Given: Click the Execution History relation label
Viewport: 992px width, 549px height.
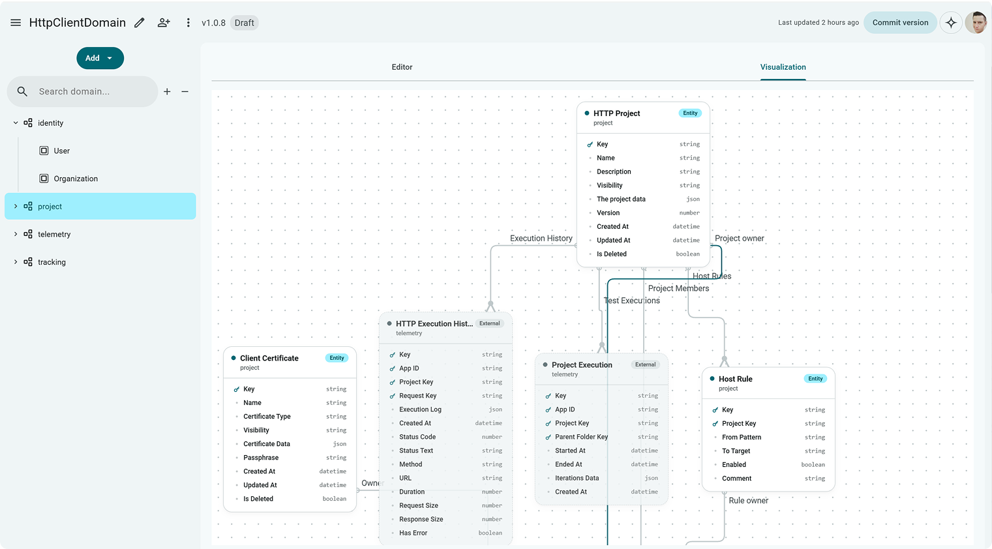Looking at the screenshot, I should coord(541,239).
